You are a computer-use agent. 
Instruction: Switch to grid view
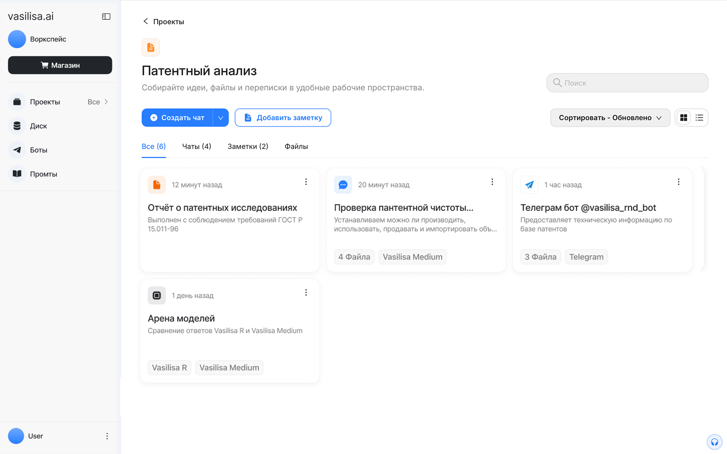click(683, 118)
